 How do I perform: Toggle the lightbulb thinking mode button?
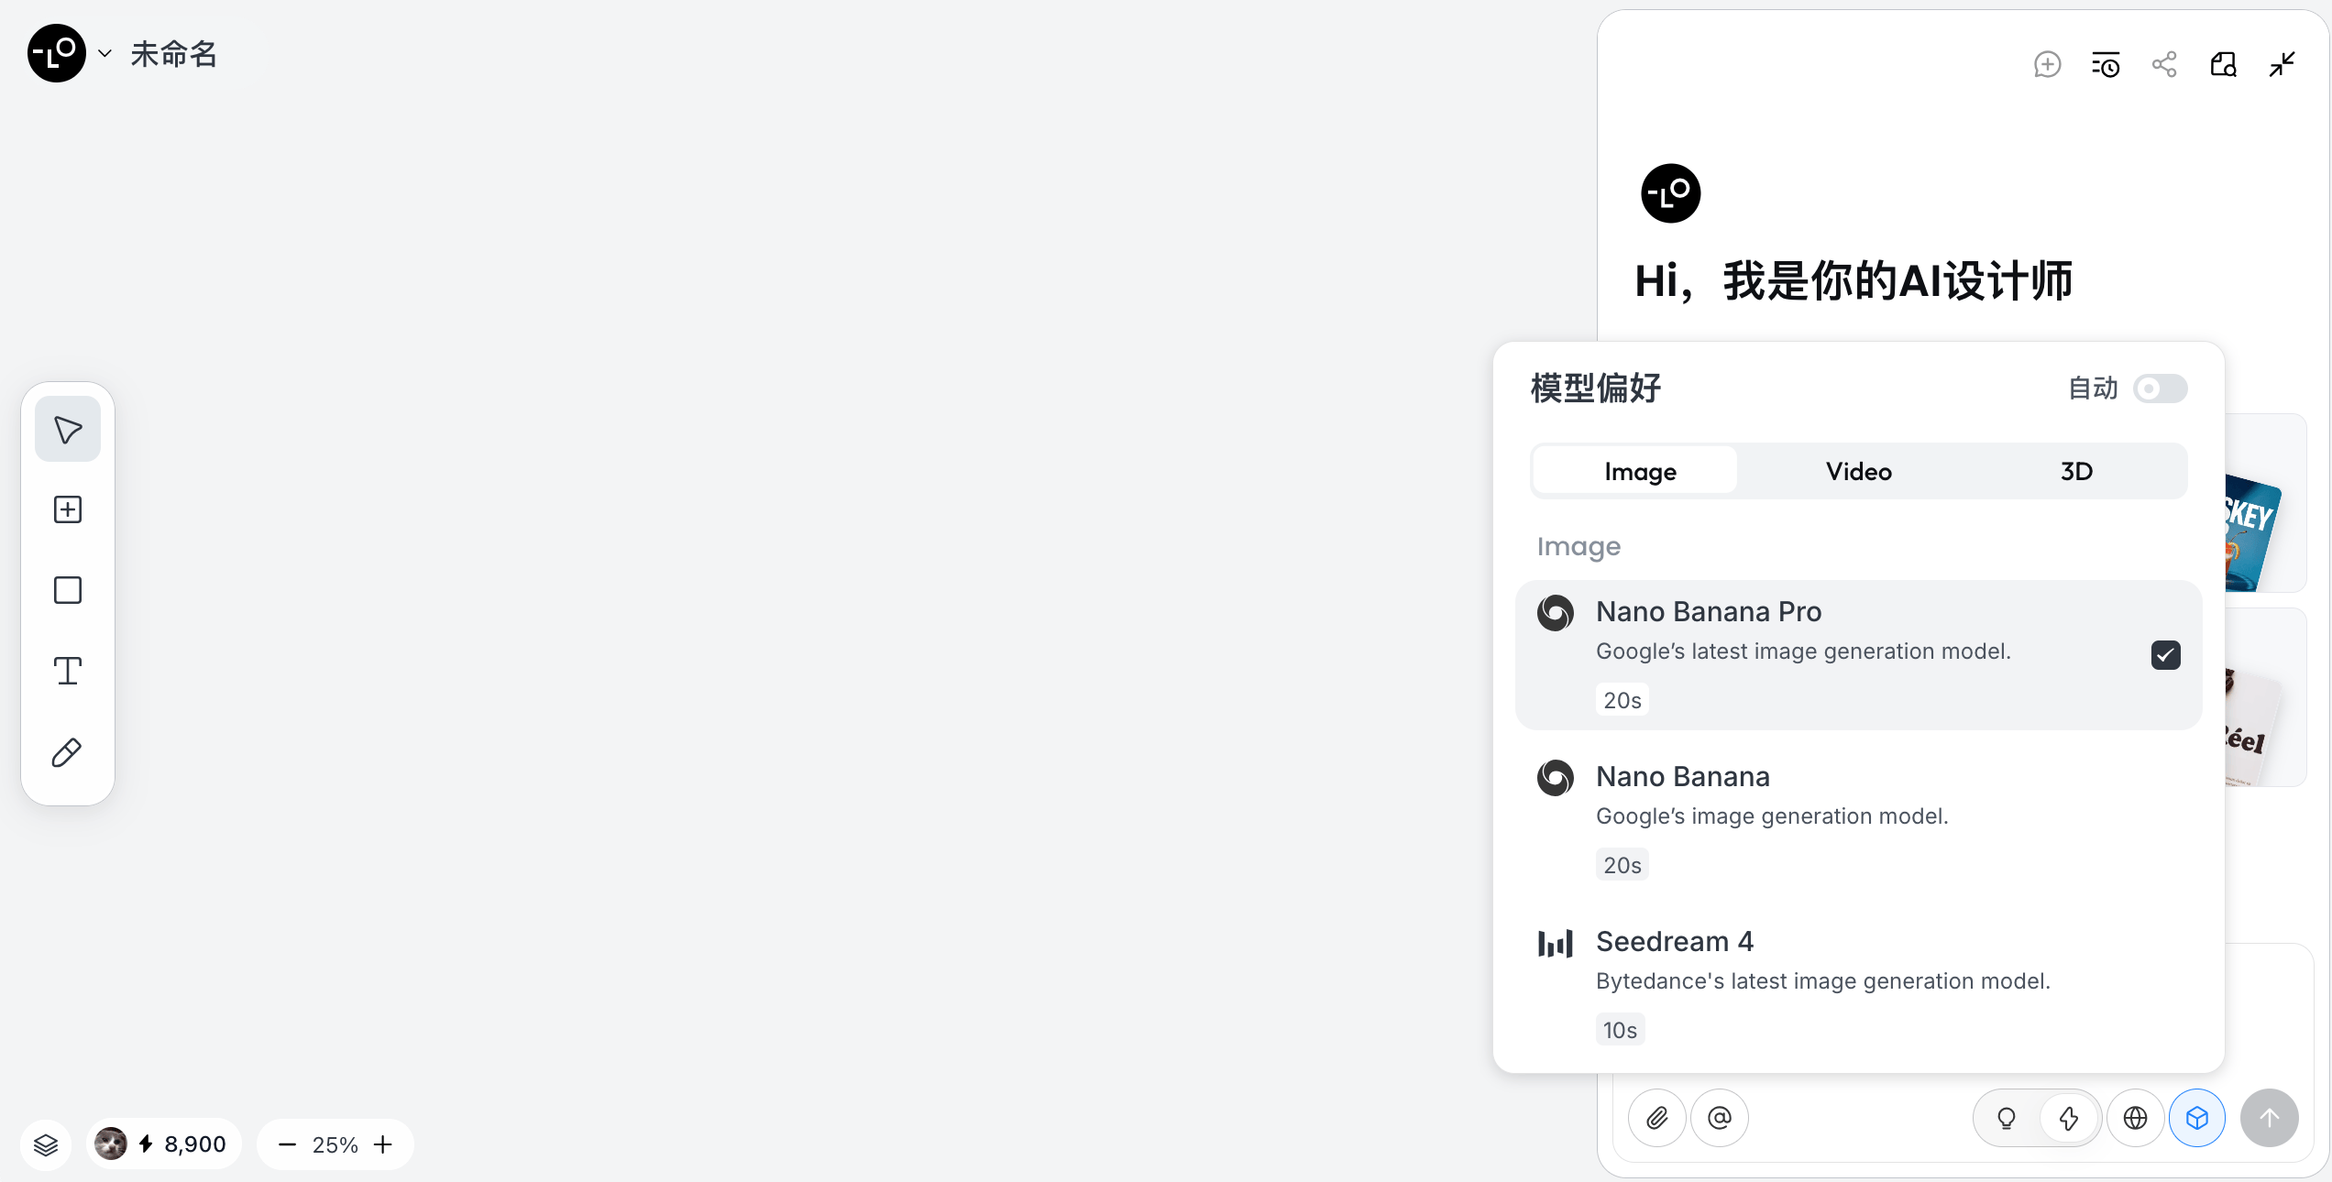coord(2007,1118)
